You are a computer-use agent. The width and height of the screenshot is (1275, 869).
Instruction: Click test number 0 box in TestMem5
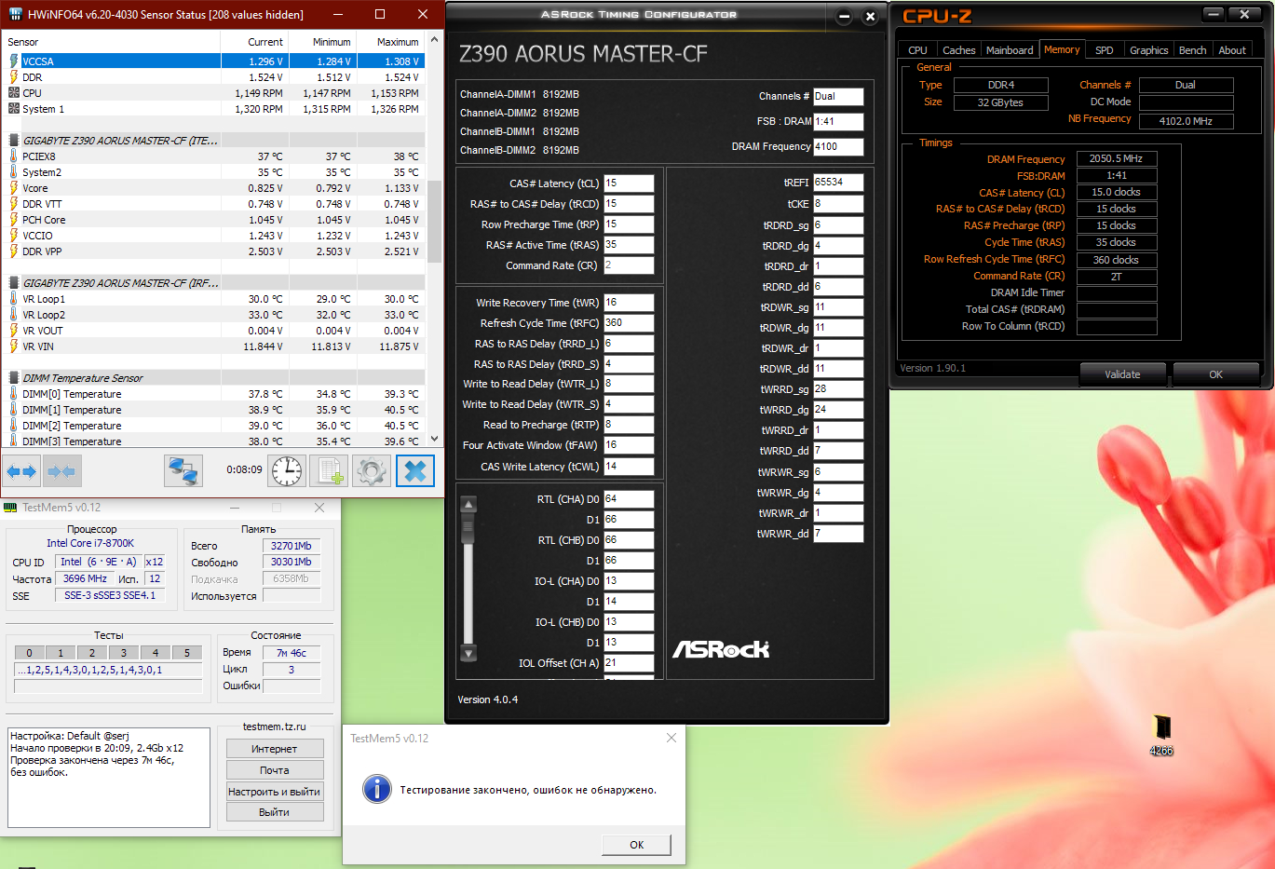(x=30, y=653)
